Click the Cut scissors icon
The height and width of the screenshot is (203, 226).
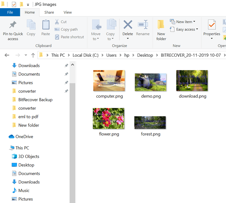[x=57, y=22]
